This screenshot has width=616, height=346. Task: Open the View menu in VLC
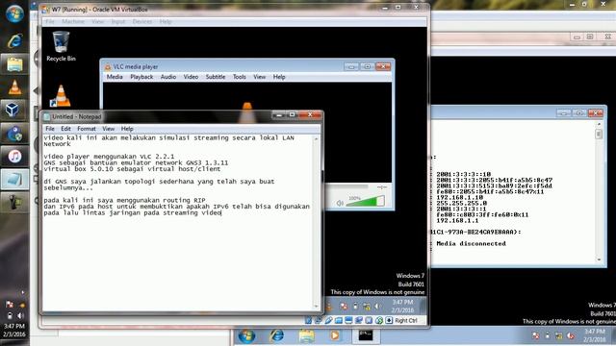click(259, 77)
